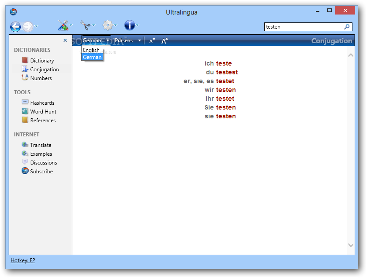Click the forward navigation arrow
The height and width of the screenshot is (278, 367).
(28, 26)
